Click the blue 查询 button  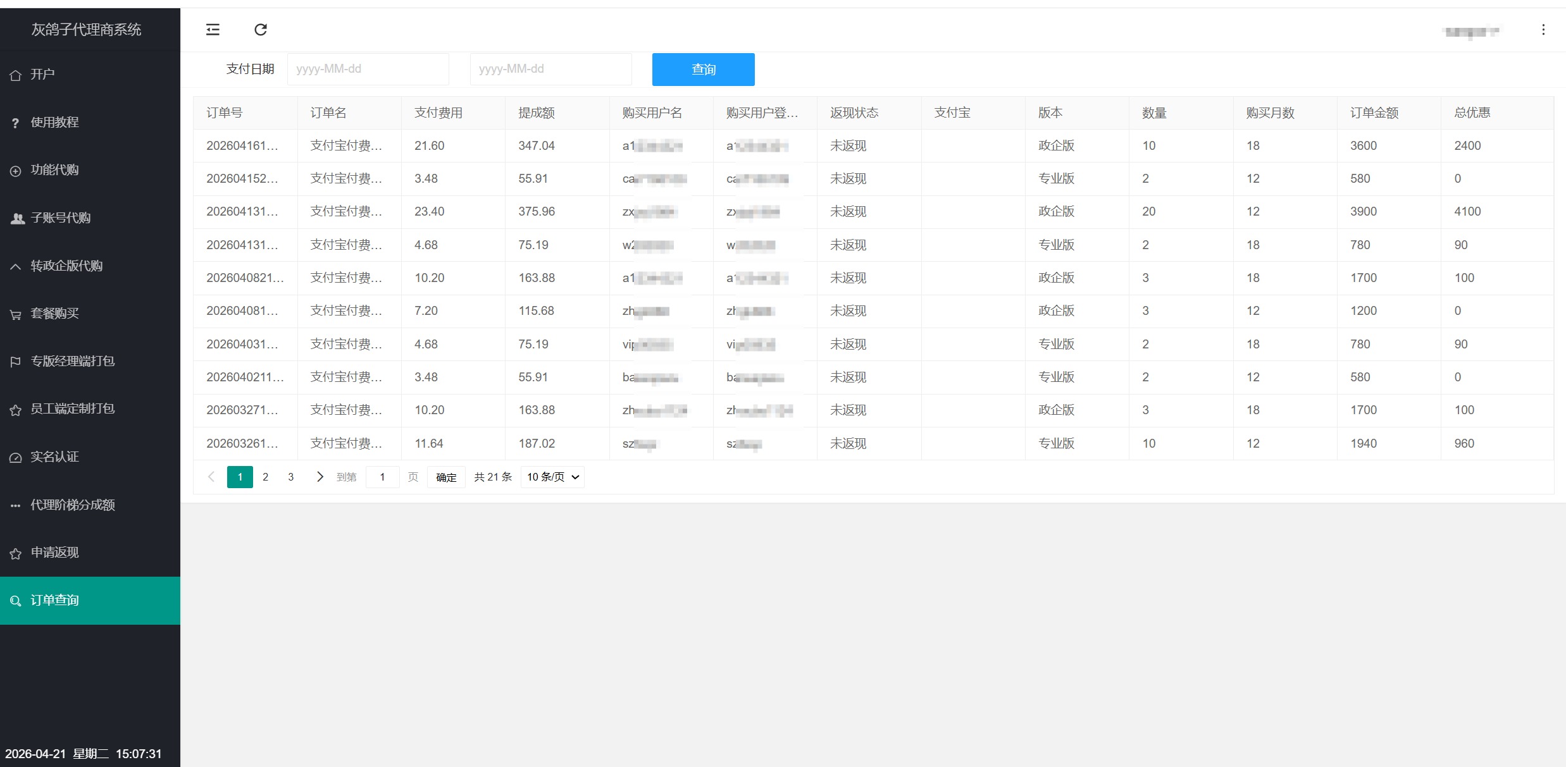point(703,70)
